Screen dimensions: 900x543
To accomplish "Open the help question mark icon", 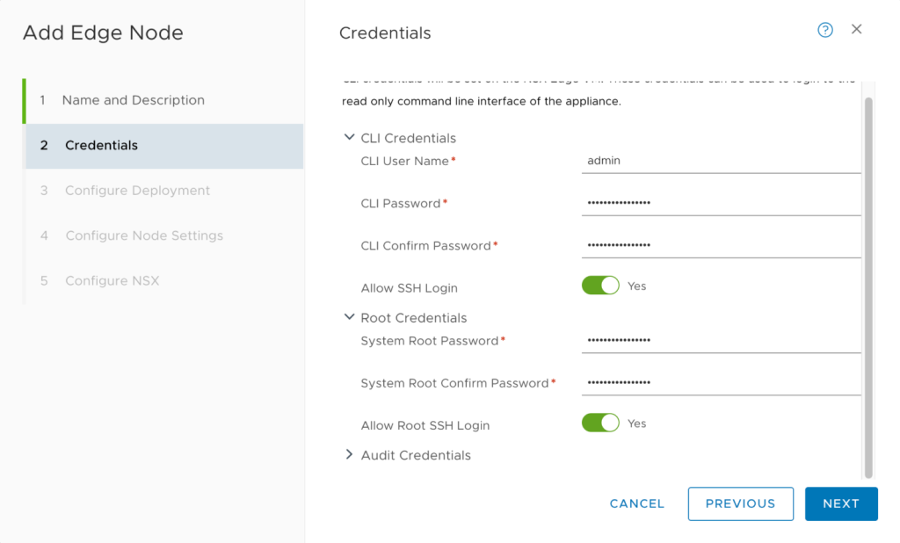I will 824,30.
